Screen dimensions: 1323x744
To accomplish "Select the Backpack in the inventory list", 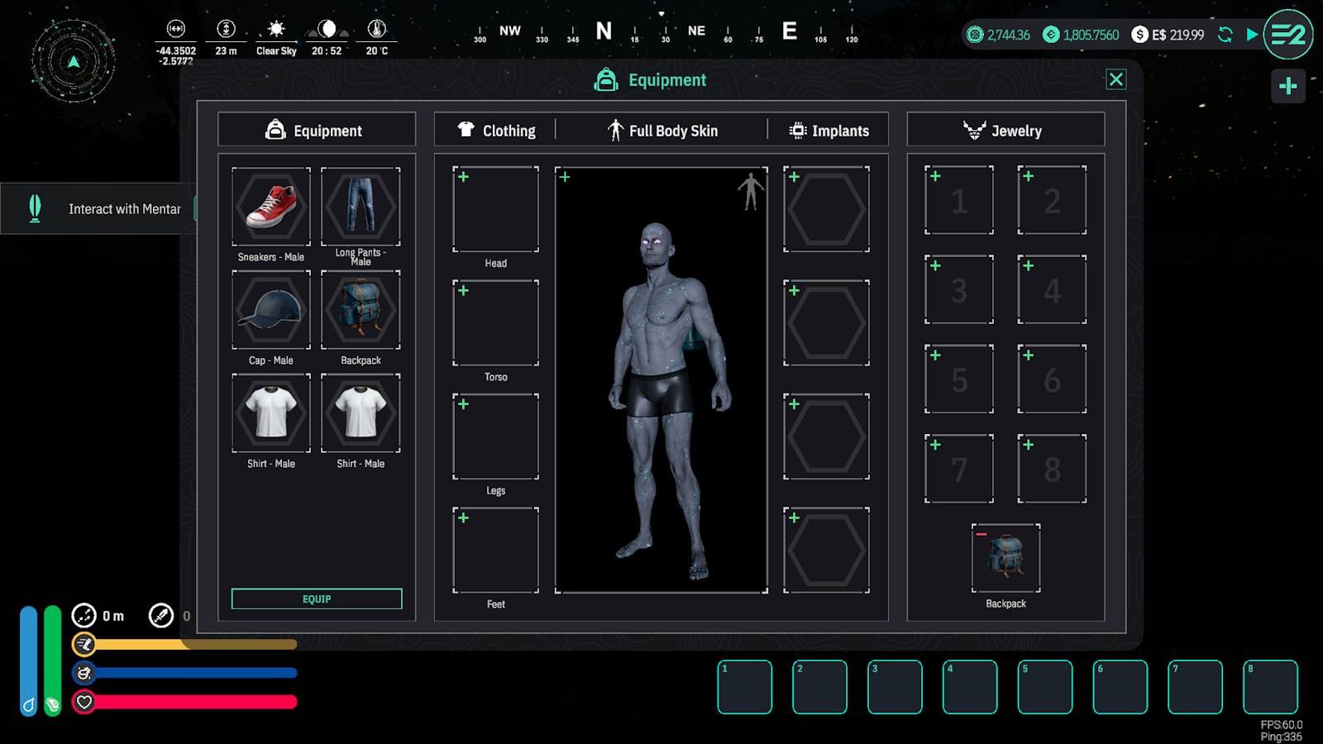I will point(361,310).
